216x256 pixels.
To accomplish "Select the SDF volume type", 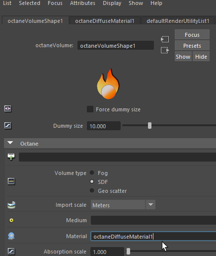I will point(92,181).
